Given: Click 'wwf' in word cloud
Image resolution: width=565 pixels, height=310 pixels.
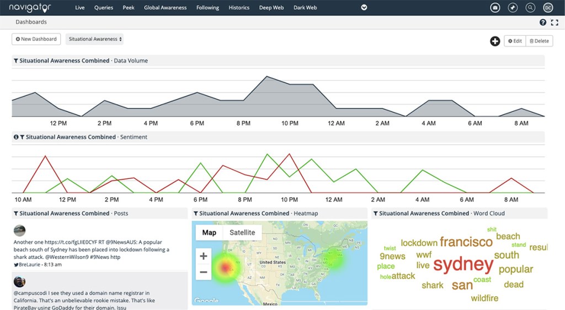Looking at the screenshot, I should click(424, 255).
